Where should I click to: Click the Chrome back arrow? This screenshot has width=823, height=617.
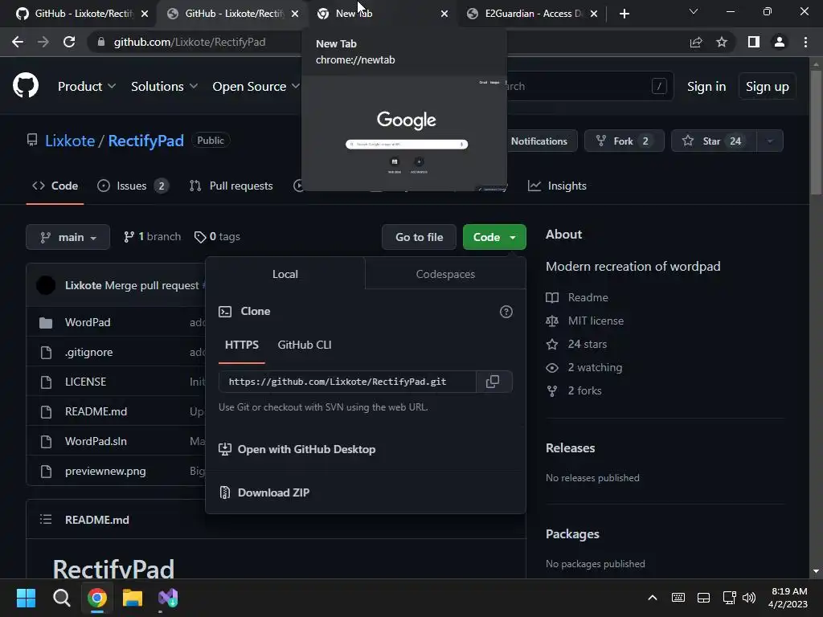click(x=18, y=42)
